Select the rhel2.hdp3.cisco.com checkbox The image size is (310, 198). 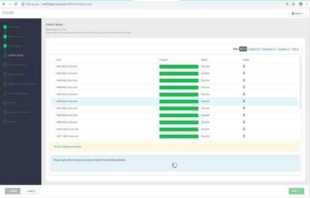click(54, 73)
